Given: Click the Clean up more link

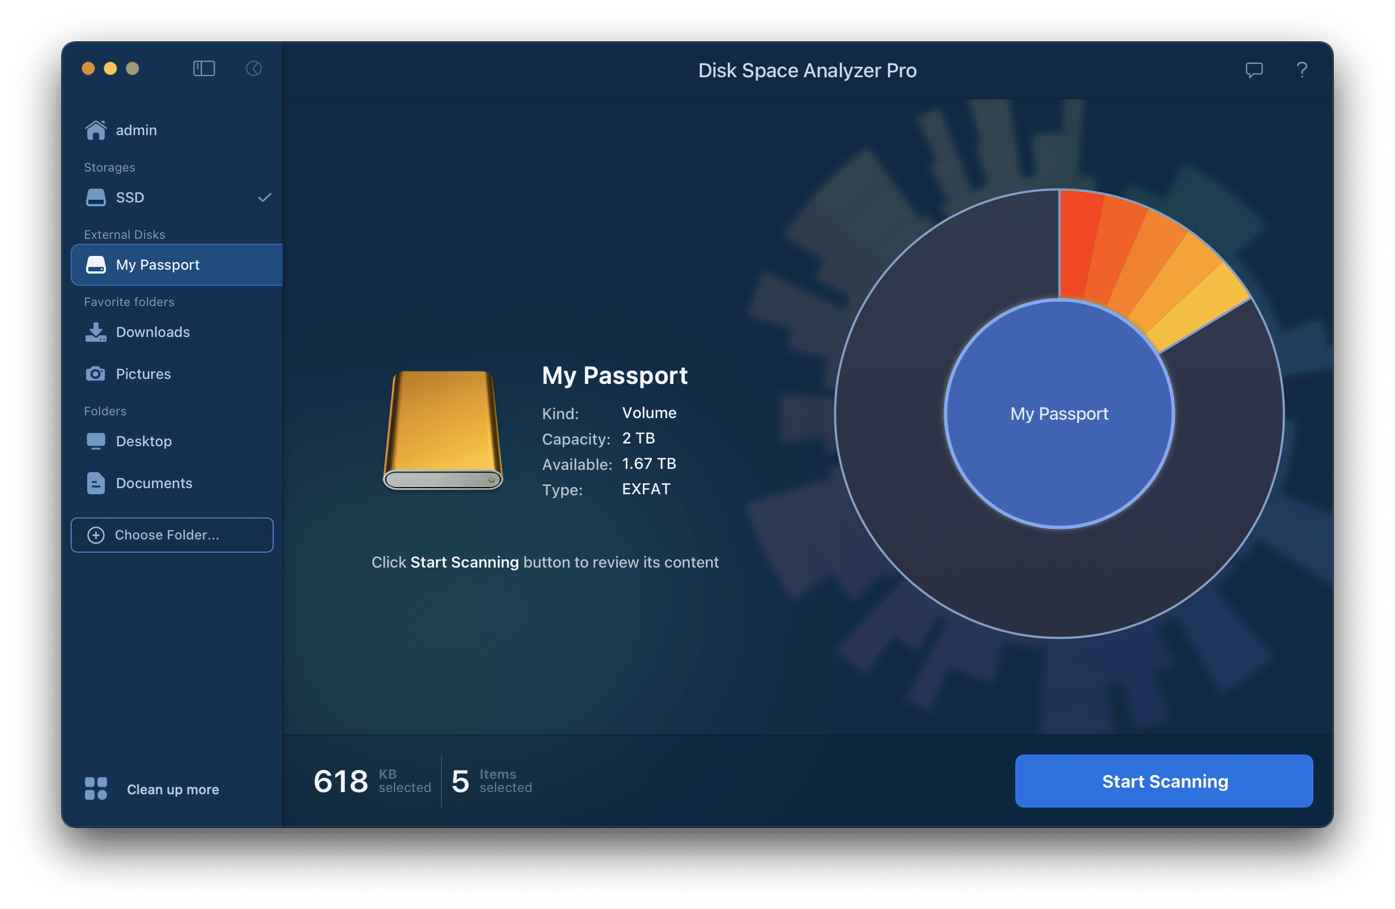Looking at the screenshot, I should tap(173, 789).
